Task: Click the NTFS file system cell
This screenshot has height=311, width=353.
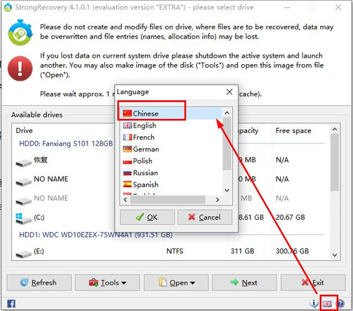Action: [x=175, y=251]
